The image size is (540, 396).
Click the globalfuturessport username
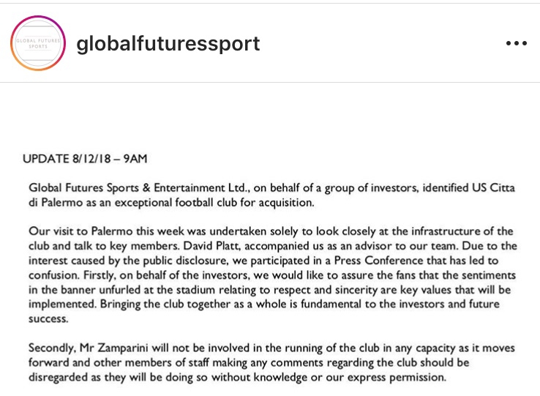[x=168, y=43]
